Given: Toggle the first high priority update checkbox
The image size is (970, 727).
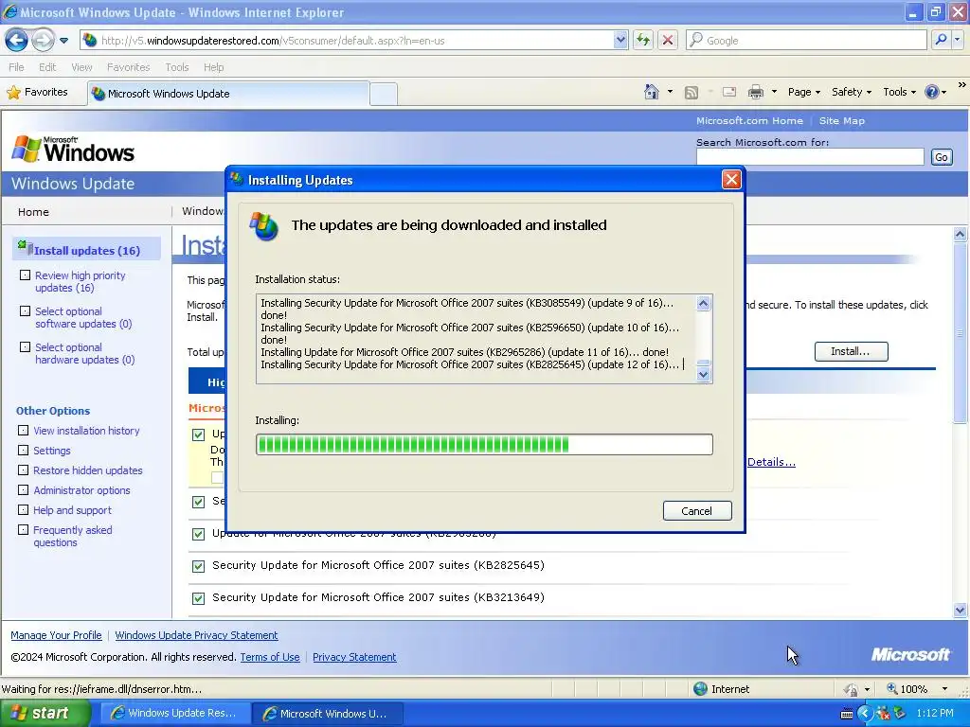Looking at the screenshot, I should pos(198,434).
